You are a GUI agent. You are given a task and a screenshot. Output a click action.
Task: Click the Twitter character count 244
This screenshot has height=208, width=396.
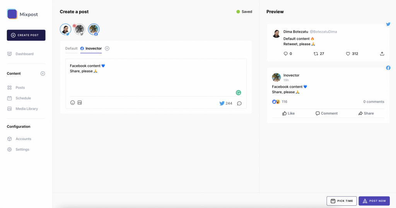click(226, 103)
